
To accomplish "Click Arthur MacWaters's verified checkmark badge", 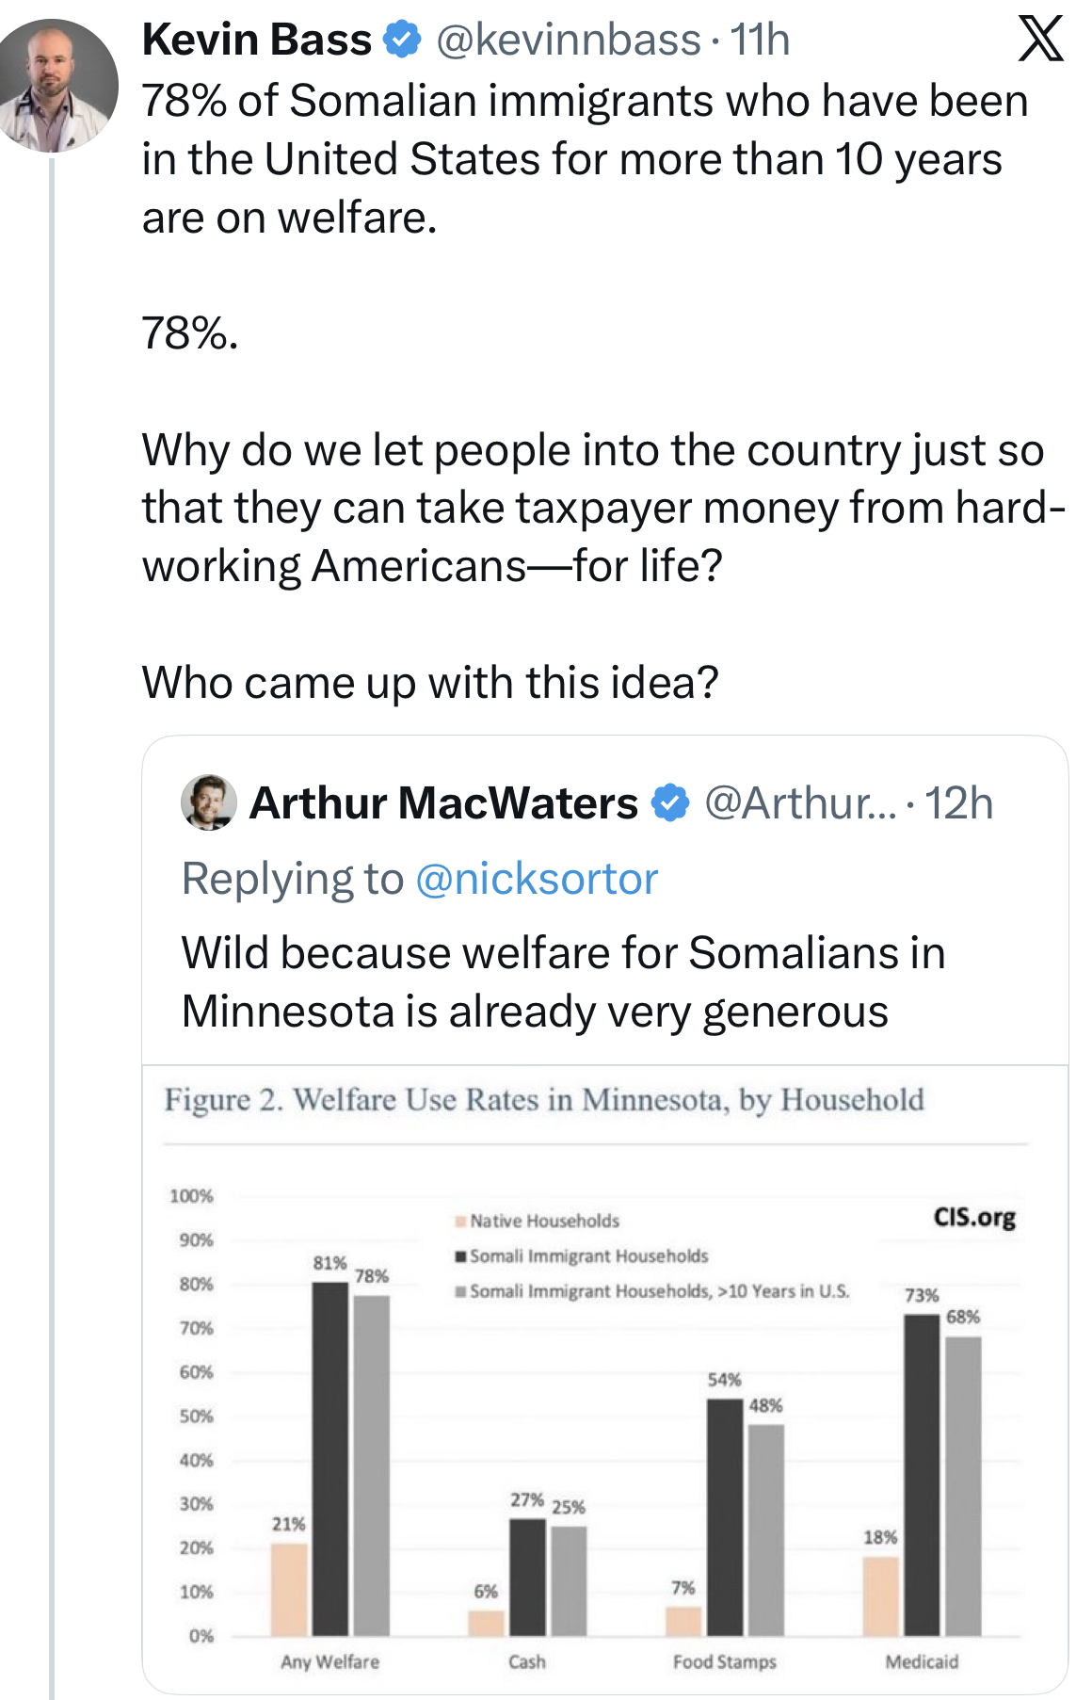I will click(670, 803).
